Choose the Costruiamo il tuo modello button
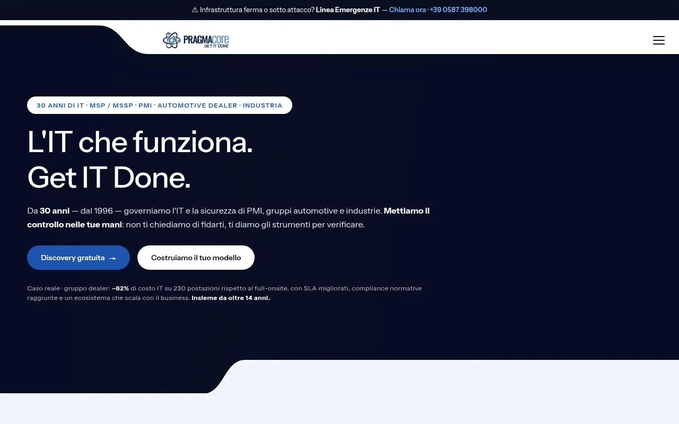Viewport: 679px width, 424px height. pos(196,258)
